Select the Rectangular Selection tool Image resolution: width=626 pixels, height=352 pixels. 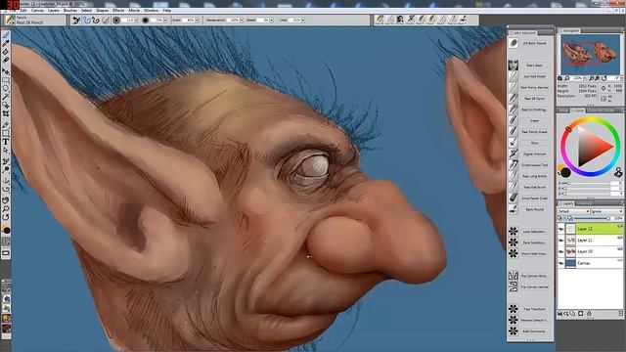pos(6,80)
